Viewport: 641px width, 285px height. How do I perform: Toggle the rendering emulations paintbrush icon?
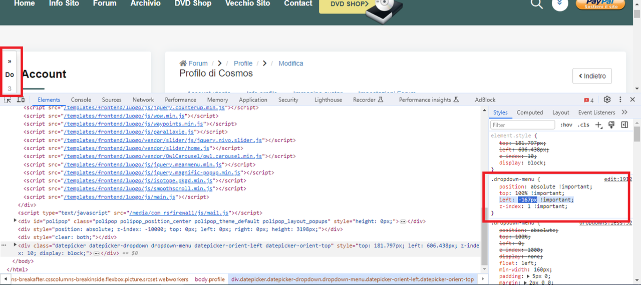click(611, 124)
